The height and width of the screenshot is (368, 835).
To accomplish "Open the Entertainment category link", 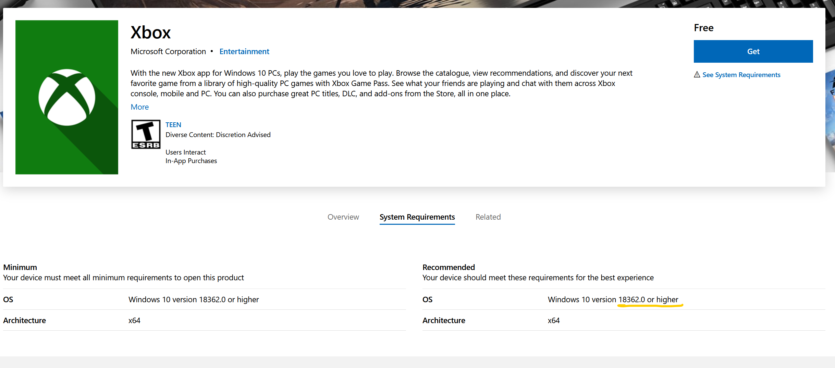I will pyautogui.click(x=244, y=51).
